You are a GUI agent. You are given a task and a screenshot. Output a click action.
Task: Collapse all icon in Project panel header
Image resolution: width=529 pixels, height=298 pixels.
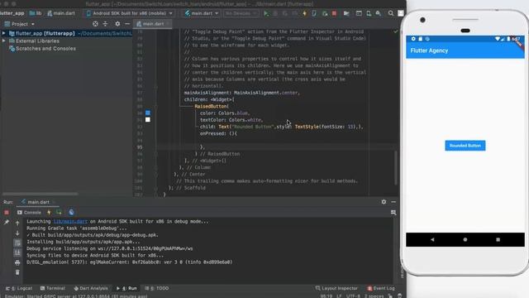coord(105,24)
